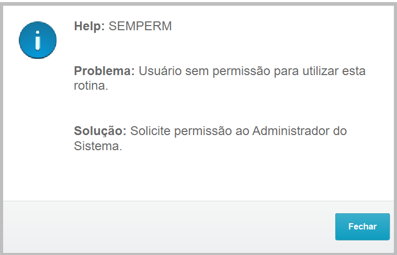Click the word "Sistema."
Image resolution: width=397 pixels, height=255 pixels.
98,146
